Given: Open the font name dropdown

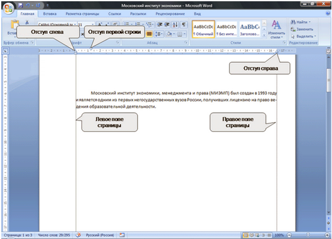Looking at the screenshot, I should (75, 24).
